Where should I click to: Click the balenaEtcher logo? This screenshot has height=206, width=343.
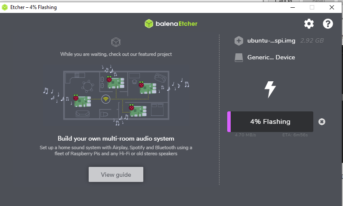[171, 24]
